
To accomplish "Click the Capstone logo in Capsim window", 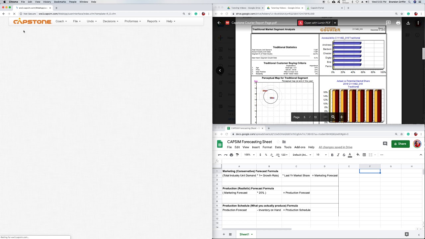I will [33, 22].
